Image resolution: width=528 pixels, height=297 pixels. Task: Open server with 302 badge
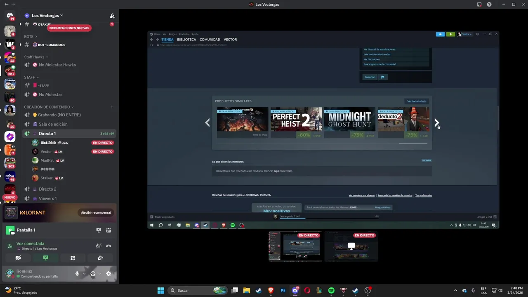point(10,163)
